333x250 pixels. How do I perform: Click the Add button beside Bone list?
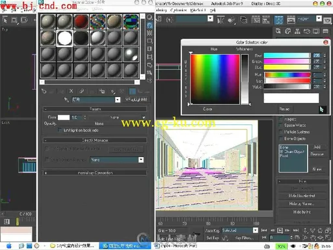click(x=317, y=147)
